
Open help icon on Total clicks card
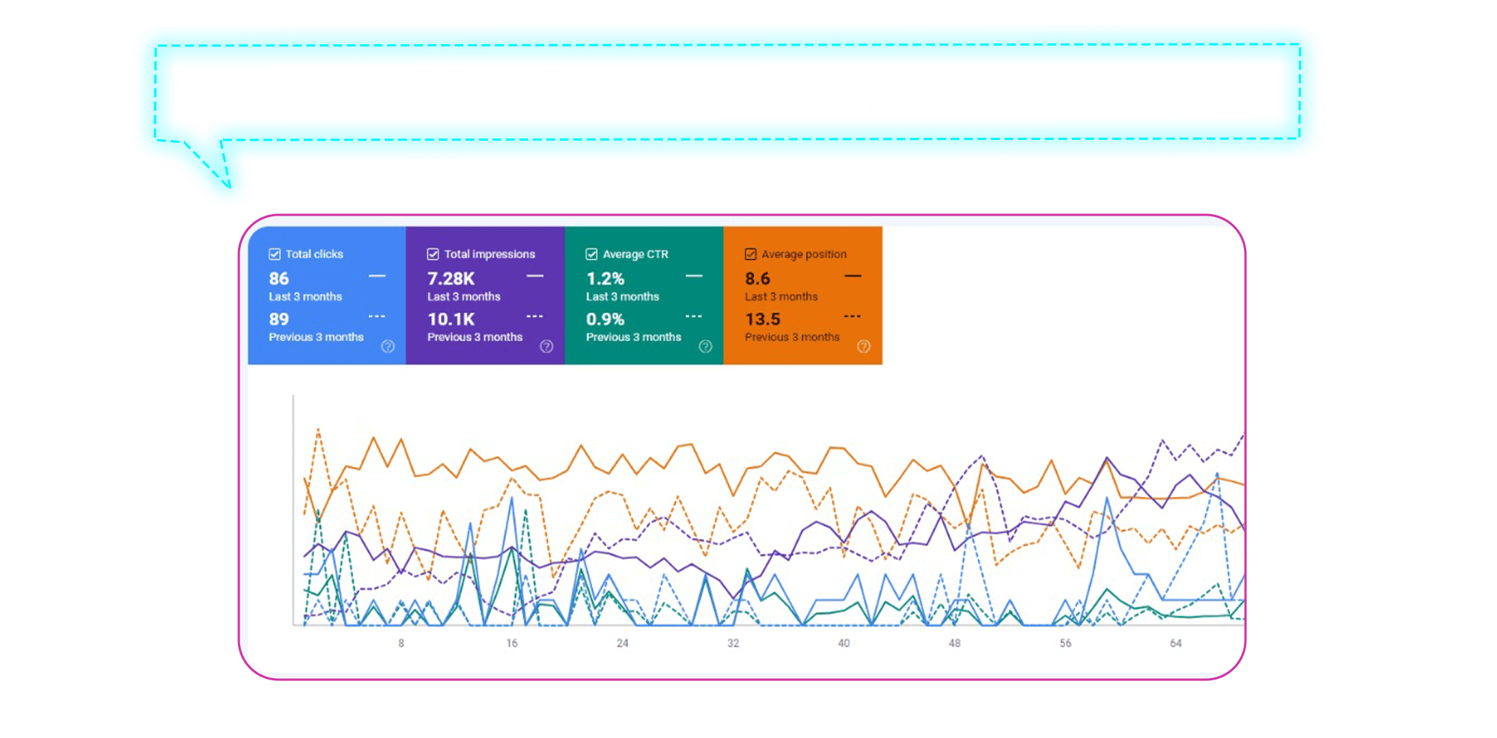click(x=388, y=346)
